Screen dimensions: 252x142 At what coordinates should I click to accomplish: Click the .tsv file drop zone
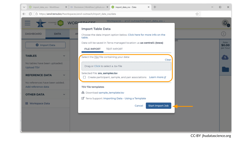point(126,66)
